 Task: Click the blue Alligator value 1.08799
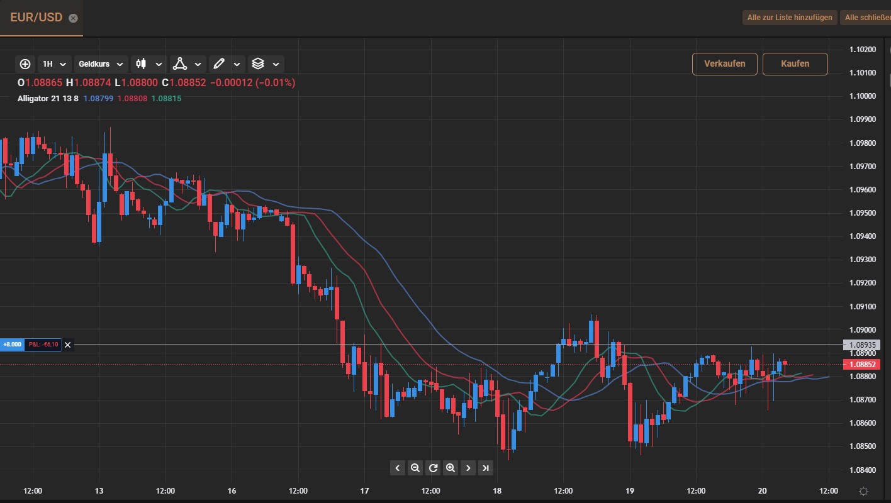[98, 99]
